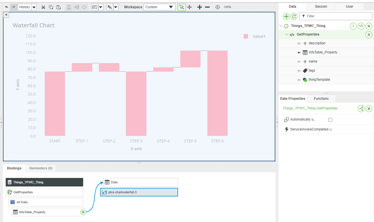The image size is (374, 222).
Task: Click the pink Value1 legend swatch
Action: 246,36
